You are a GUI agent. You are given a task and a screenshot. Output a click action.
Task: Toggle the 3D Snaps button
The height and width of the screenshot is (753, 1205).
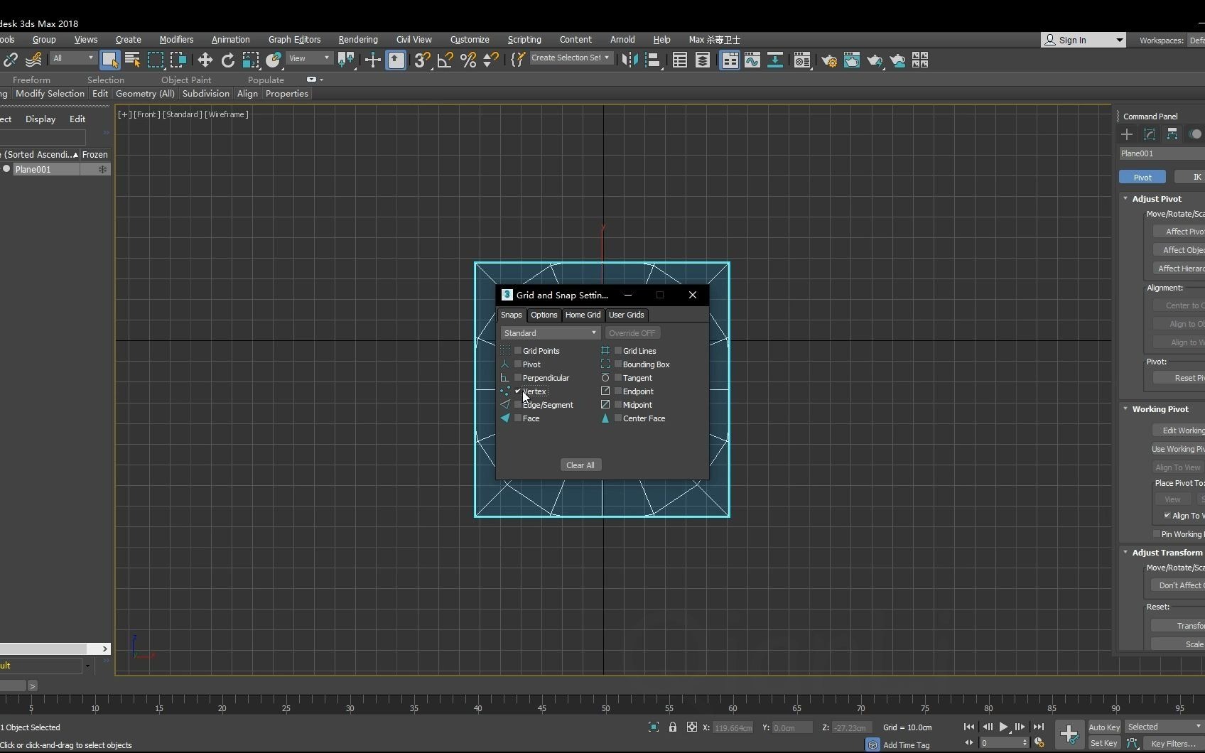click(422, 60)
